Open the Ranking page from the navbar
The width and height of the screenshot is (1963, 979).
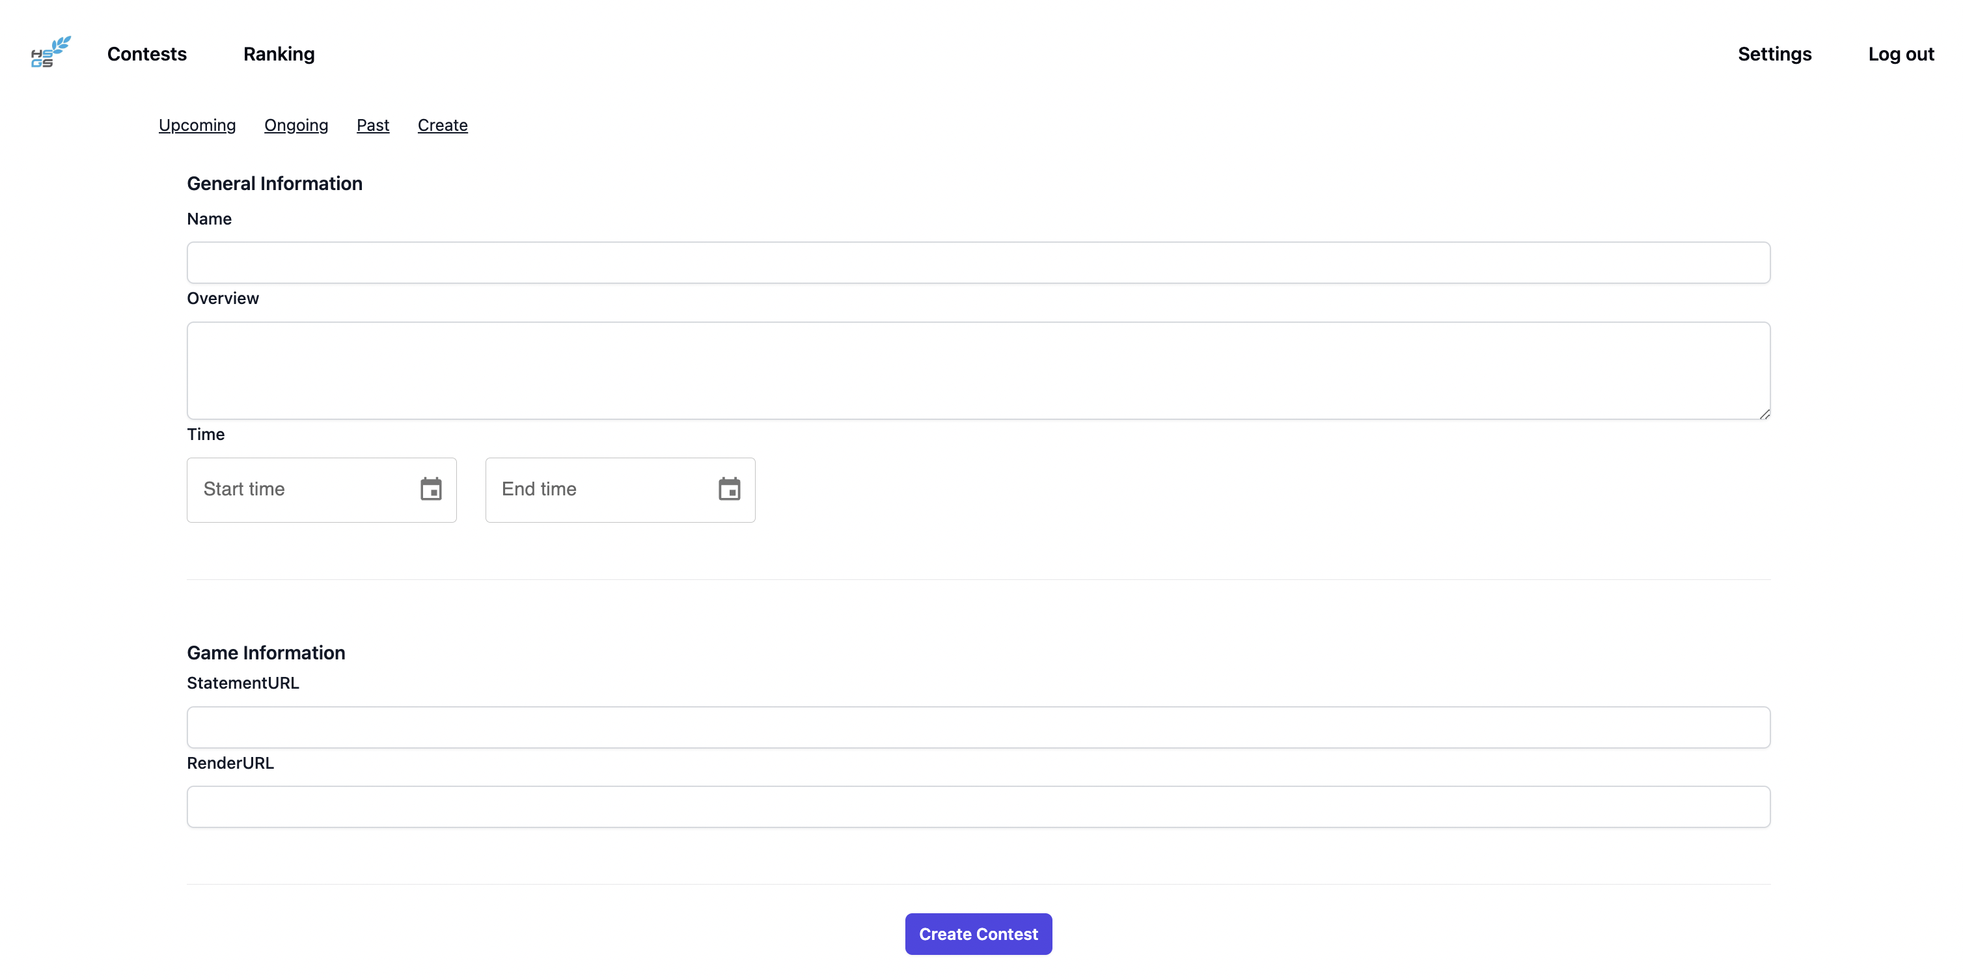click(x=279, y=53)
